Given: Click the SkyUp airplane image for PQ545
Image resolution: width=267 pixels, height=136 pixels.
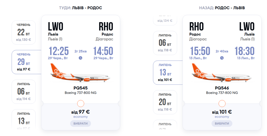Looking at the screenshot, I should (81, 73).
